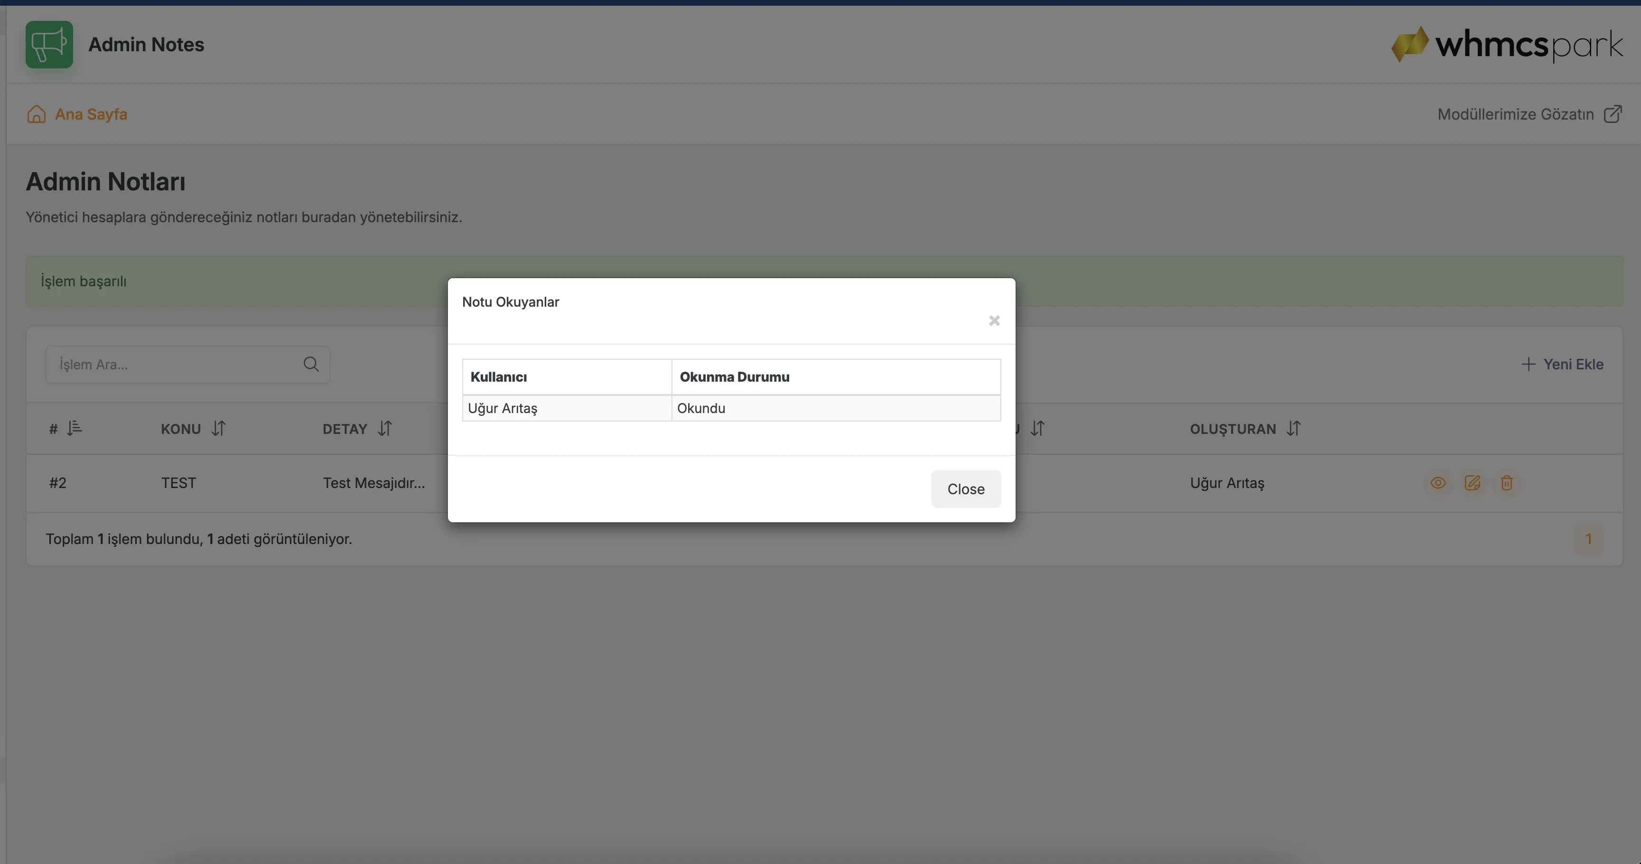This screenshot has width=1641, height=864.
Task: Click the Test Mesajıdır... detail cell
Action: [x=373, y=483]
